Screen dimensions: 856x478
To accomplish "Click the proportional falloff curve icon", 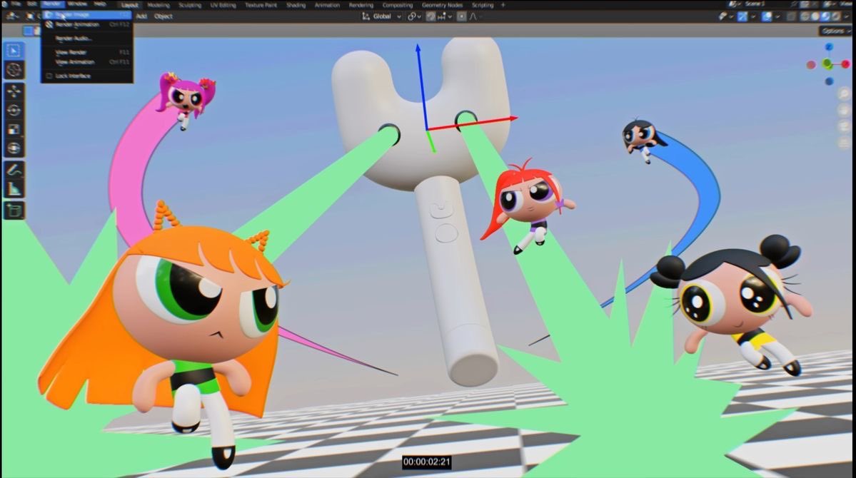I will (473, 16).
